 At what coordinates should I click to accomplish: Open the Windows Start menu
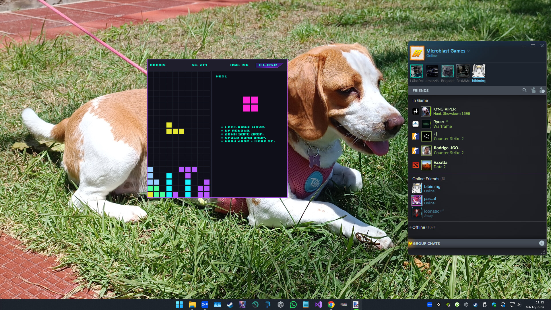pyautogui.click(x=179, y=305)
